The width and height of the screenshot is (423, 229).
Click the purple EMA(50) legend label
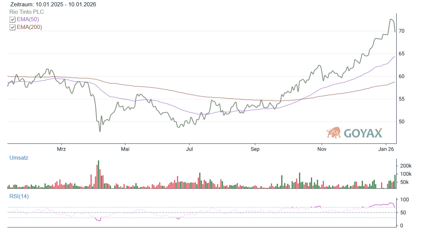[x=28, y=19]
